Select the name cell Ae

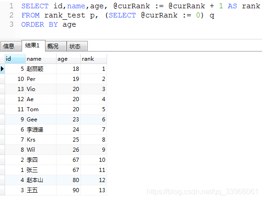41,99
